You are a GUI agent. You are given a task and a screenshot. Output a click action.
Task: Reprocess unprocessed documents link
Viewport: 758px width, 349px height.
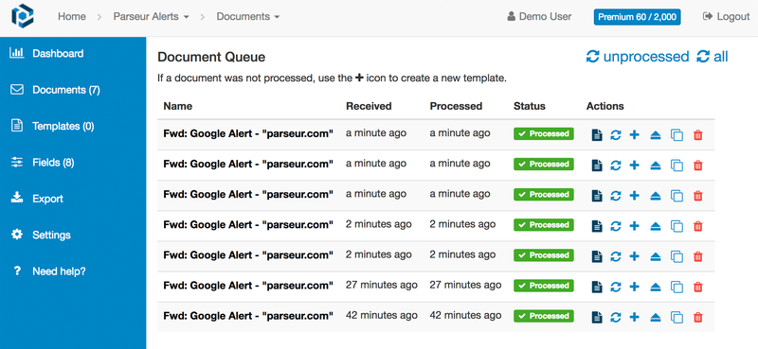[646, 57]
